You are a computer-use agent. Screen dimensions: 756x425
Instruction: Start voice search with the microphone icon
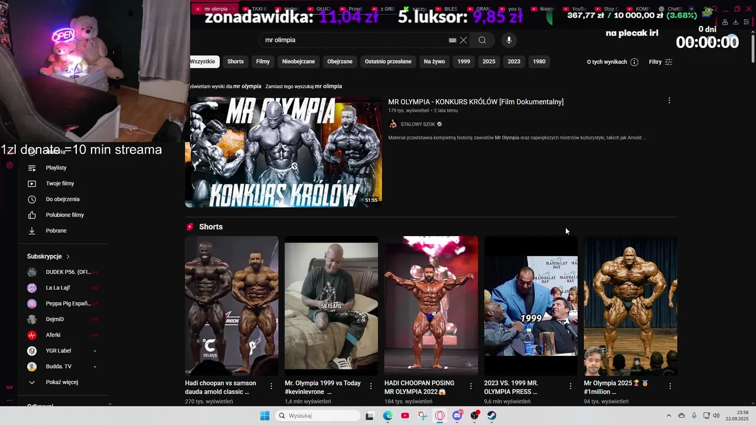pyautogui.click(x=509, y=40)
